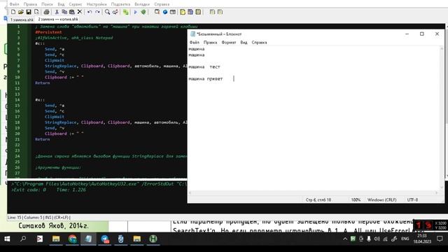This screenshot has height=252, width=448.
Task: Open Notepad Формат menu
Action: point(229,42)
